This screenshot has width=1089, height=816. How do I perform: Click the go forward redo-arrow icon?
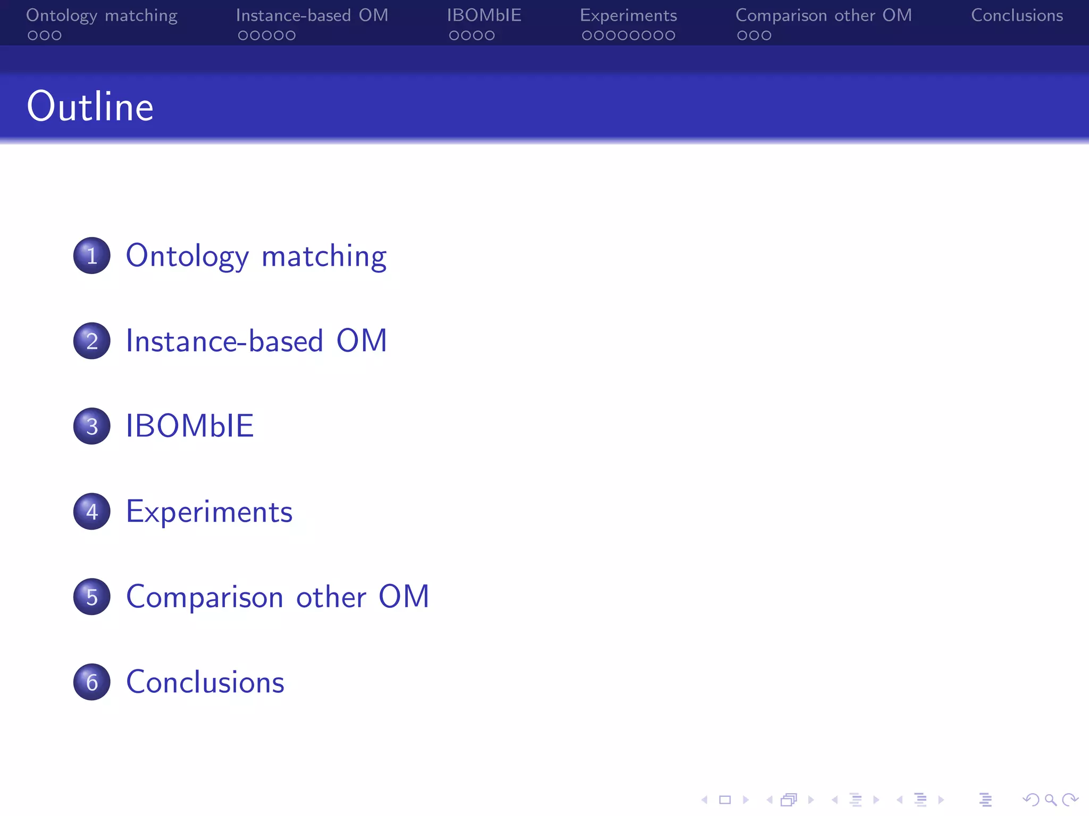1070,800
